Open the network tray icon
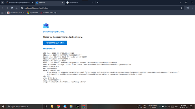This screenshot has height=109, width=195. [x=166, y=106]
